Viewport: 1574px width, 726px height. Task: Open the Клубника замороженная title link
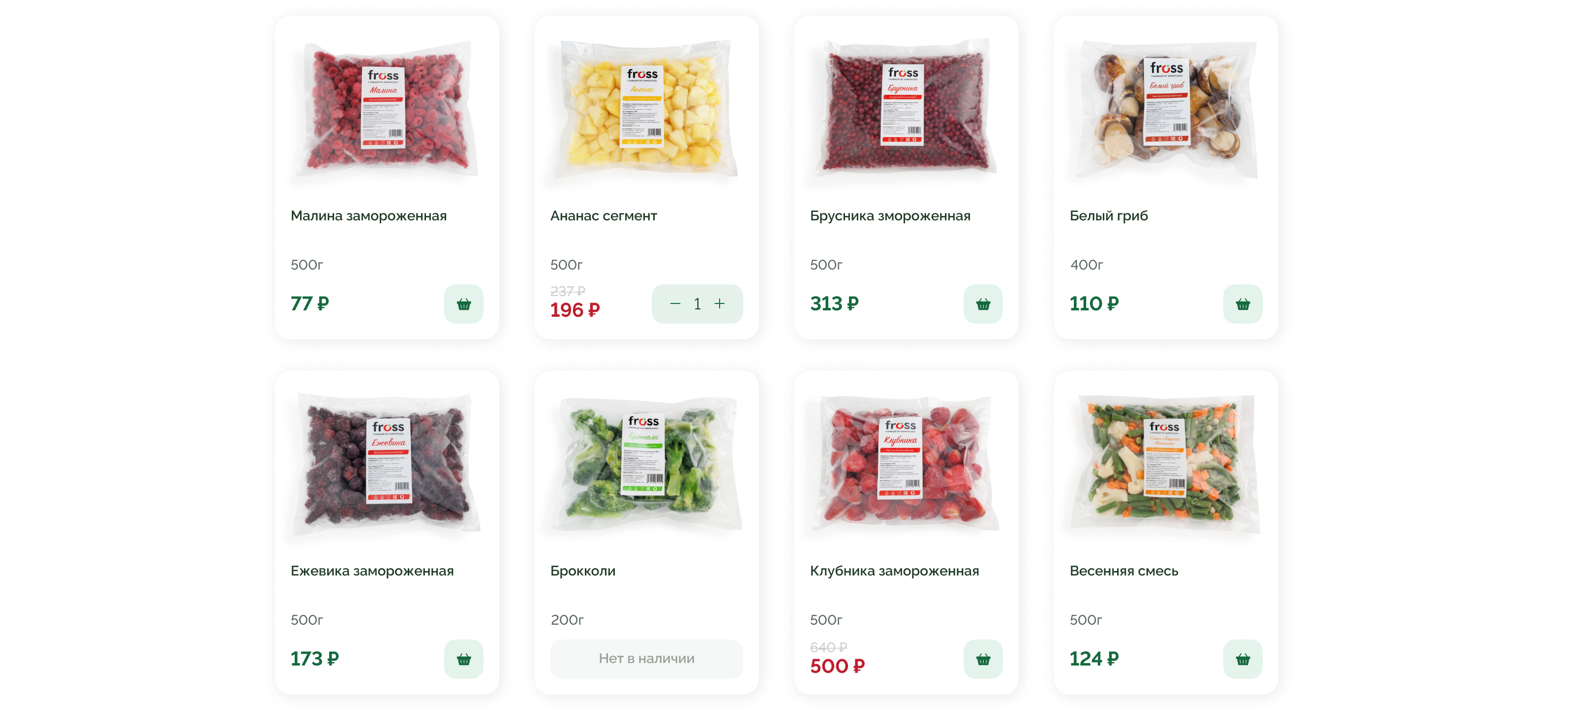[894, 571]
